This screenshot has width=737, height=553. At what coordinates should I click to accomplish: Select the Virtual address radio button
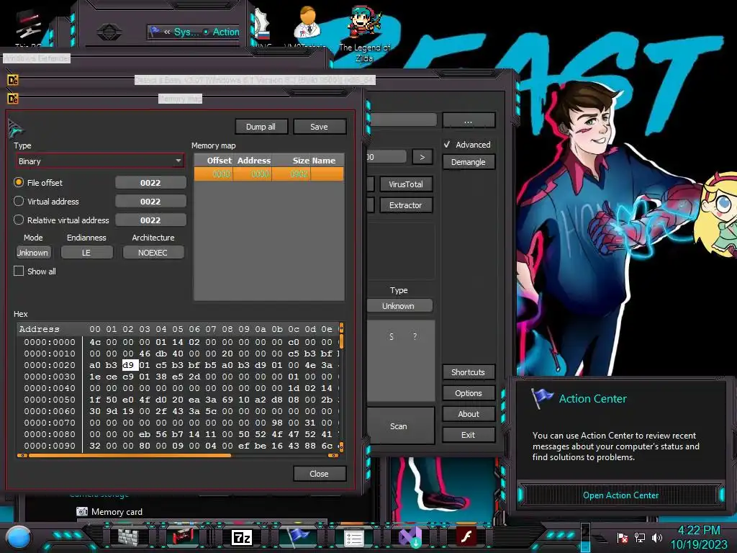19,201
